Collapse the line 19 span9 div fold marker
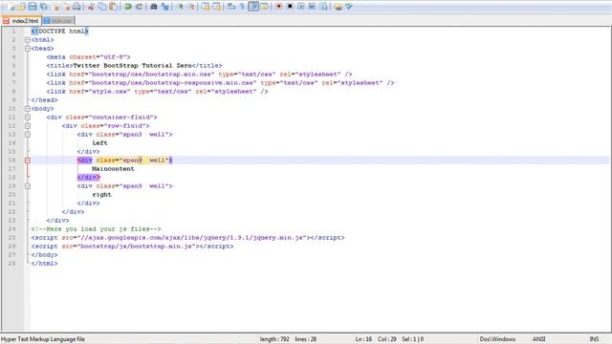 coord(28,186)
